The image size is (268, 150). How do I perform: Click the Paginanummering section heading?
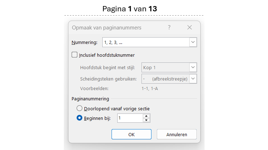[x=91, y=99]
